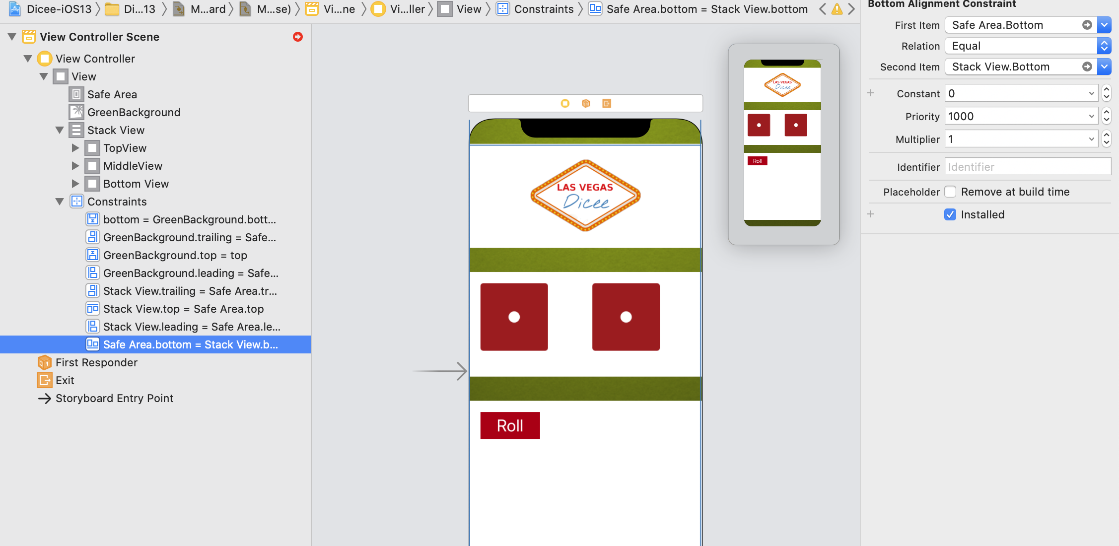Screen dimensions: 1119x546
Task: Click the red error indicator beside View Controller Scene
Action: [298, 37]
